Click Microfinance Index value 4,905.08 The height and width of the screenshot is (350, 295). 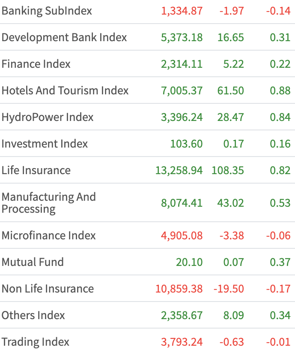182,235
